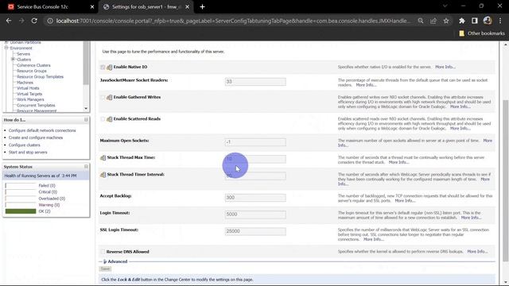Click the zoom magnifier icon in address bar
509x286 pixels.
coord(421,21)
